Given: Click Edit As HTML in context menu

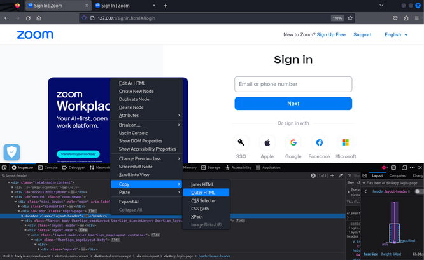Looking at the screenshot, I should tap(146, 83).
